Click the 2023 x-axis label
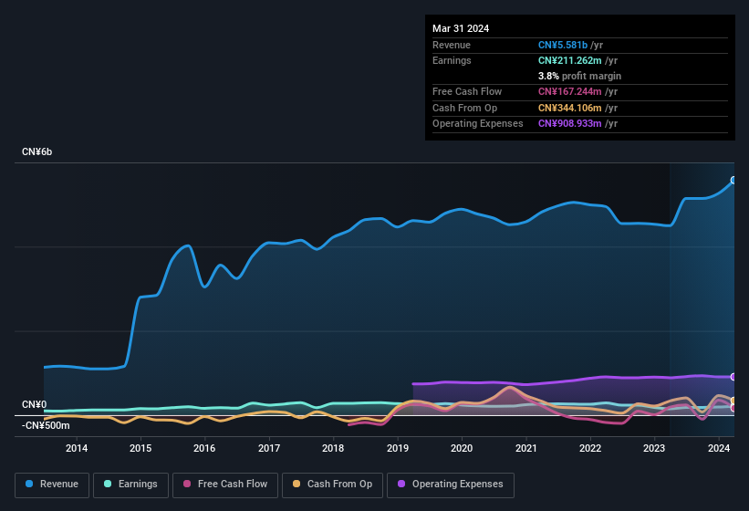 tap(654, 448)
